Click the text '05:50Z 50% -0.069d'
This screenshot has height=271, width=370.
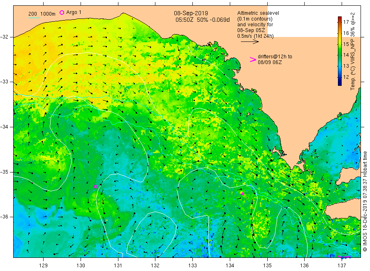coord(202,20)
